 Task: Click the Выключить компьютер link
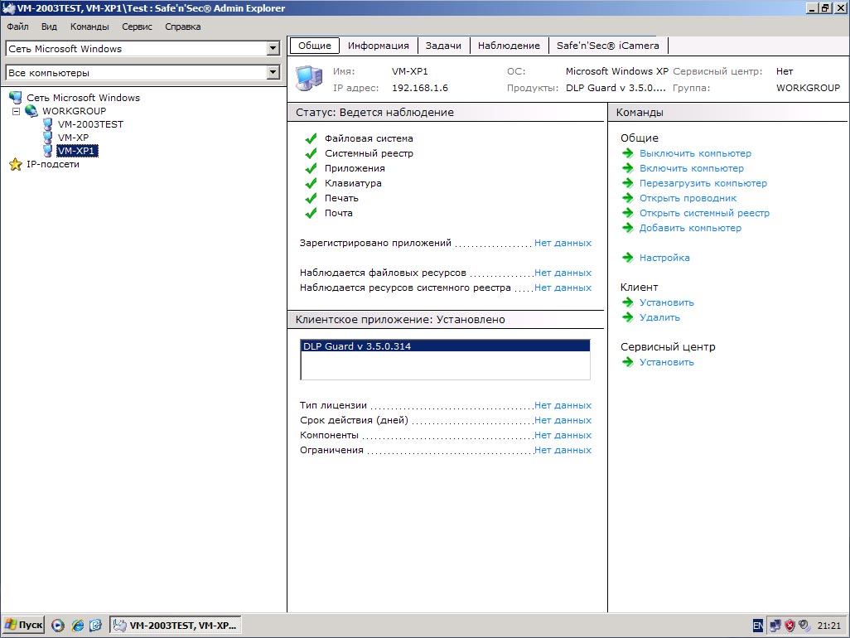(x=696, y=153)
